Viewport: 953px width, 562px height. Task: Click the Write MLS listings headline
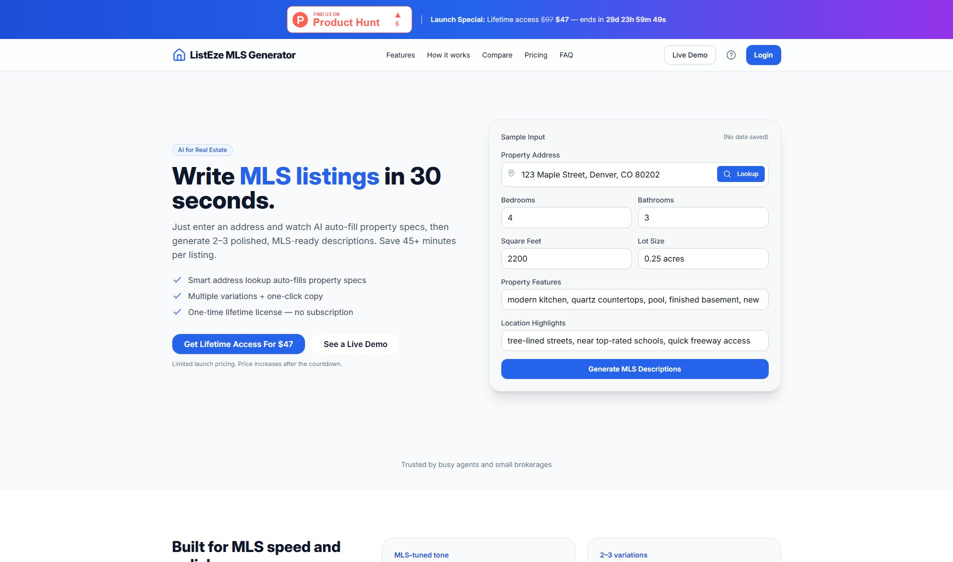tap(306, 188)
